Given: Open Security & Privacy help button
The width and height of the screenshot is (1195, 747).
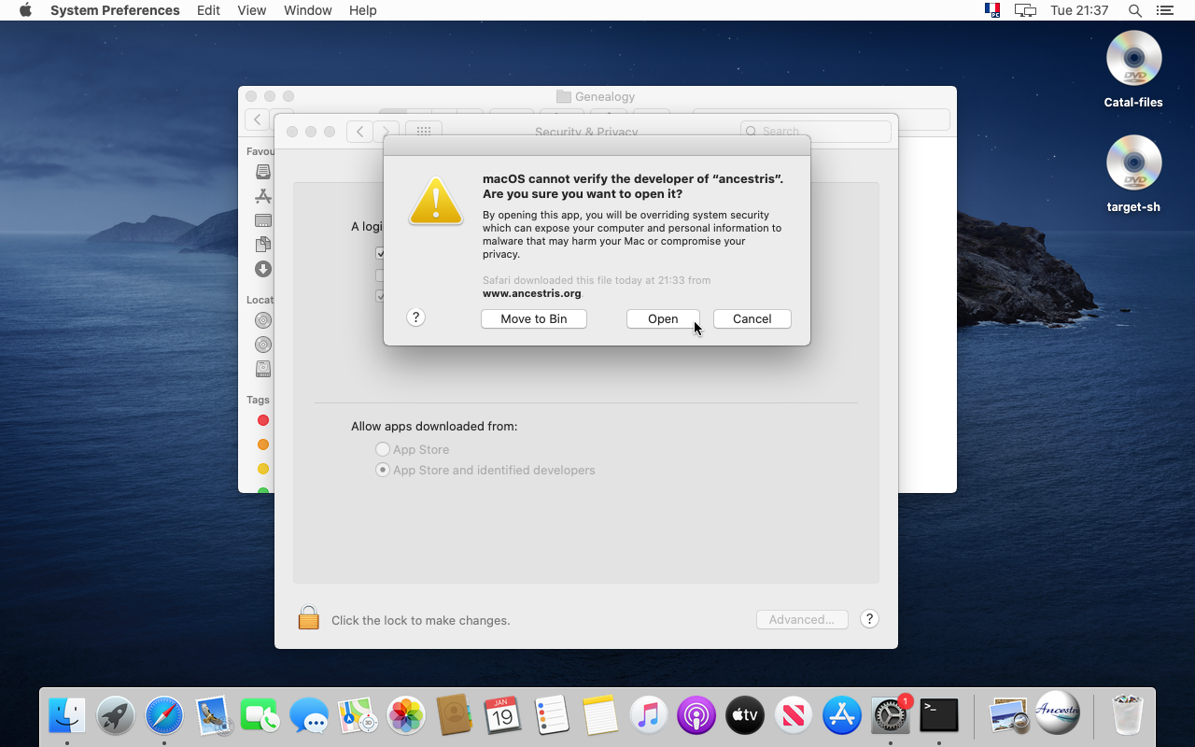Looking at the screenshot, I should (869, 619).
